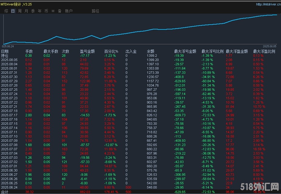Screen dimensions: 281x194
Task: Click the 最大浮亏金额 column header
Action: coord(185,51)
